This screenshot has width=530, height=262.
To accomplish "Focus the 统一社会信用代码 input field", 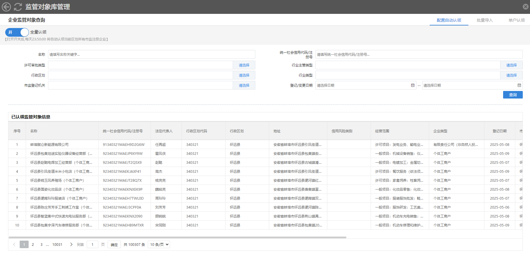I will point(419,54).
